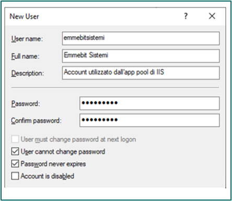Click the New User title text

pyautogui.click(x=24, y=16)
